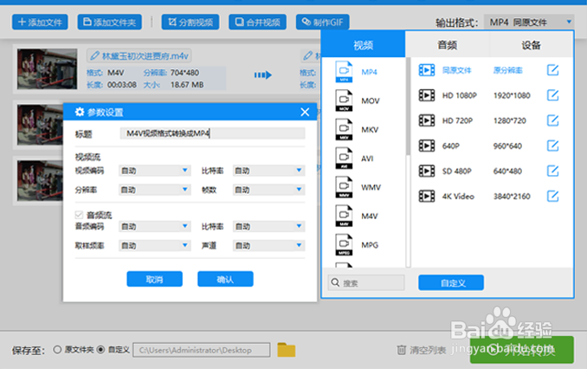Click the save path field C:\Users\Administrator\Desktop
Viewport: 587px width, 369px height.
coord(202,350)
